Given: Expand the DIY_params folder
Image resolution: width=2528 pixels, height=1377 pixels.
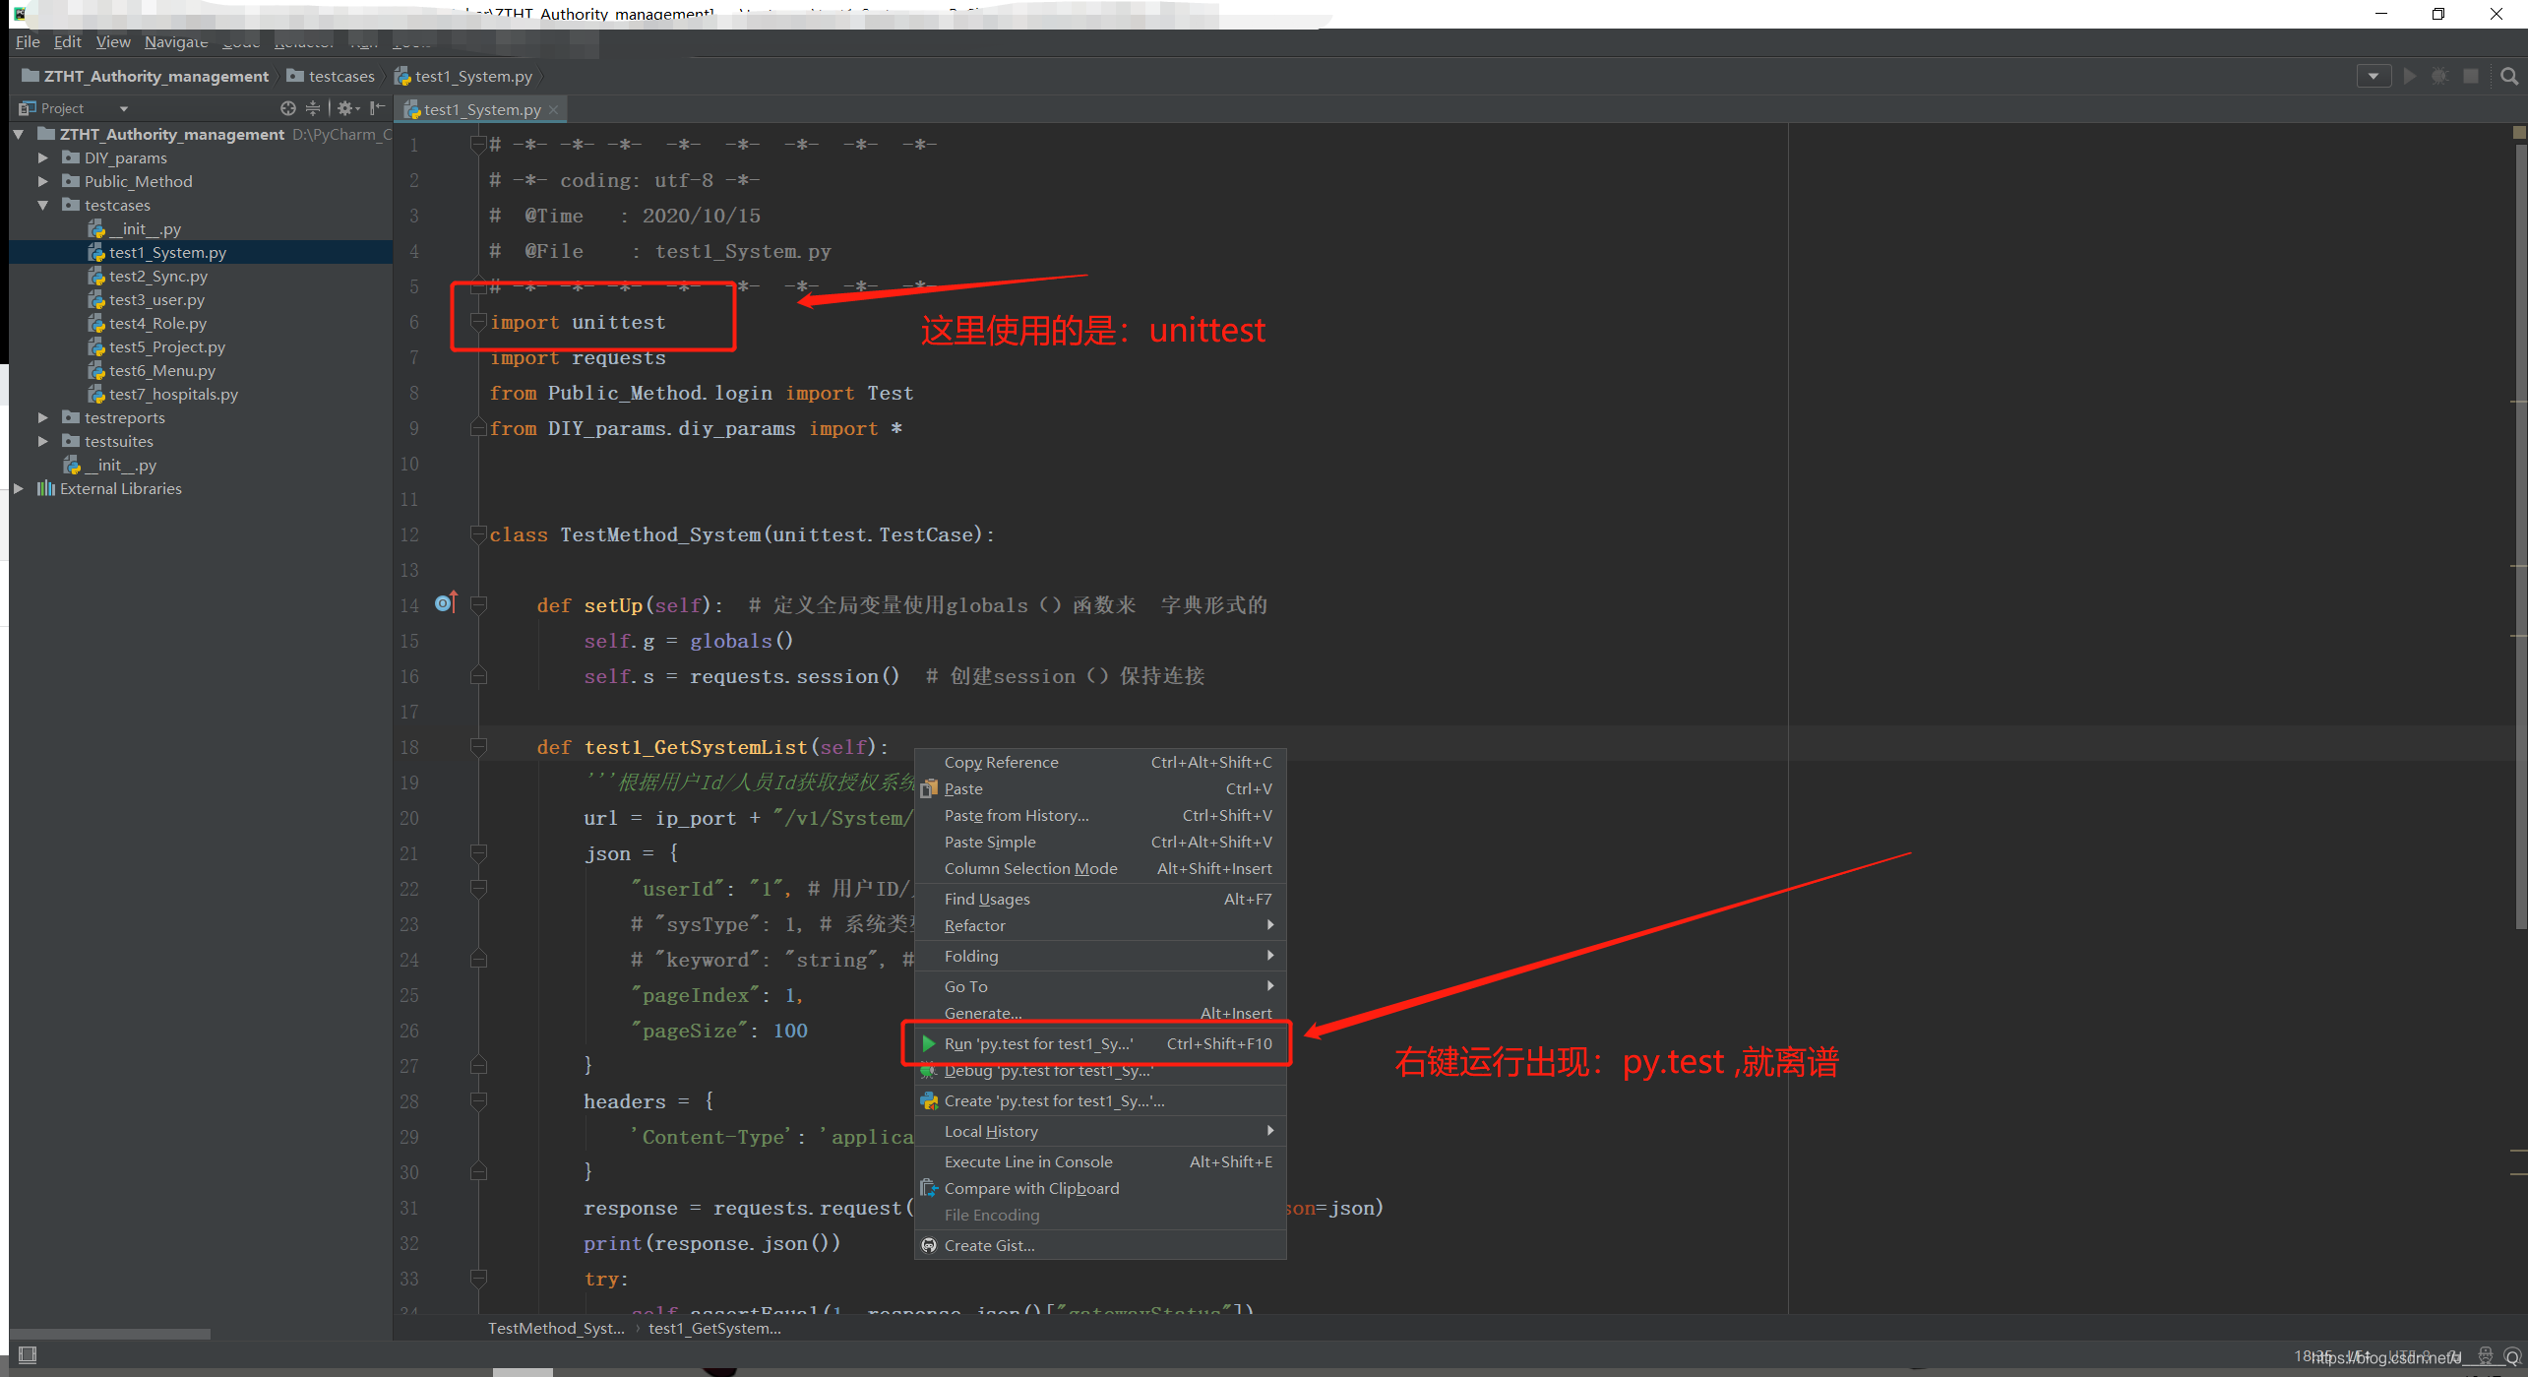Looking at the screenshot, I should [x=42, y=157].
